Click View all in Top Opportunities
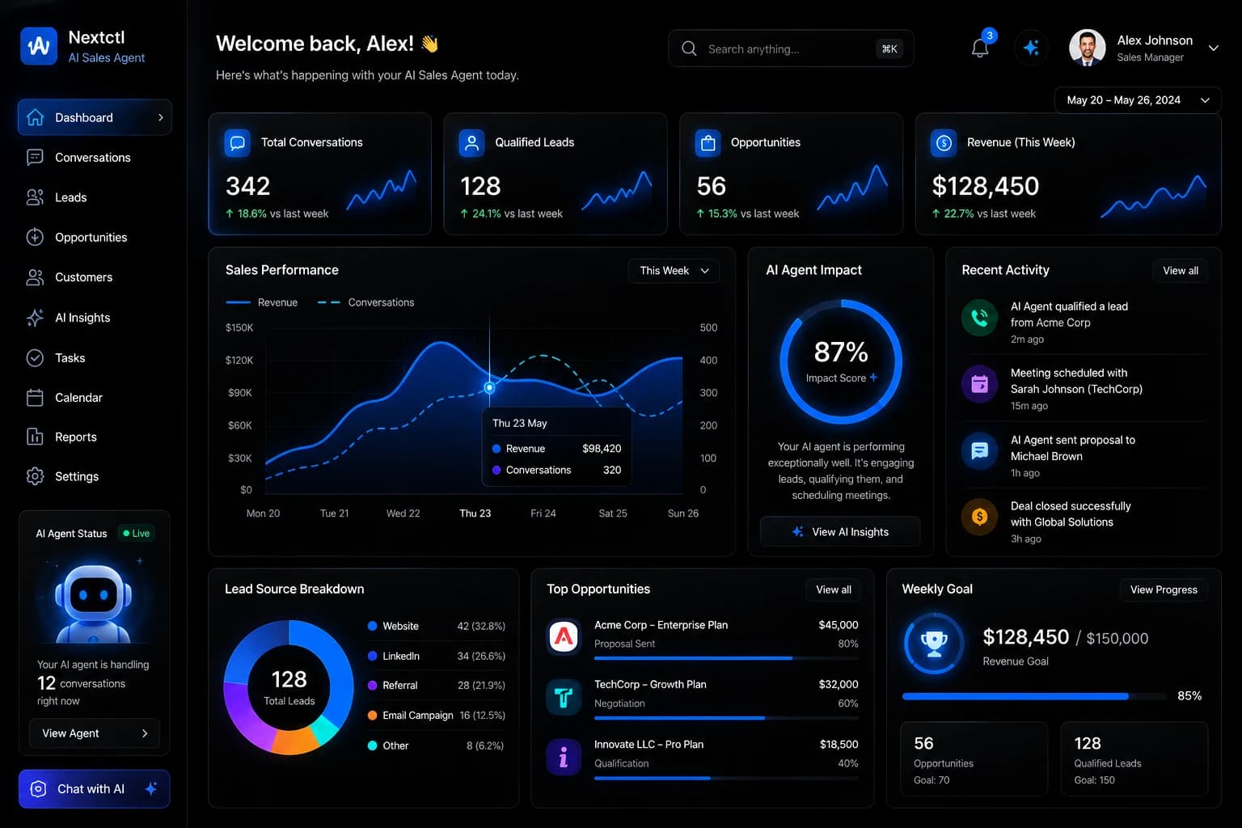The height and width of the screenshot is (828, 1242). (x=834, y=589)
